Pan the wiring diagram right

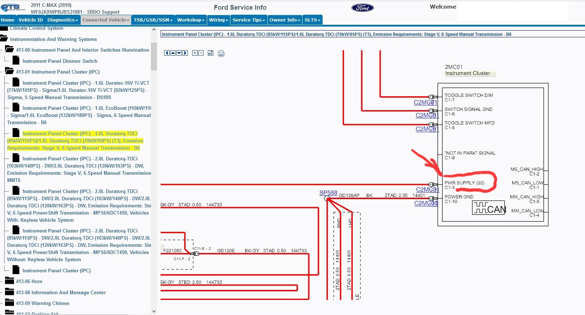point(185,53)
